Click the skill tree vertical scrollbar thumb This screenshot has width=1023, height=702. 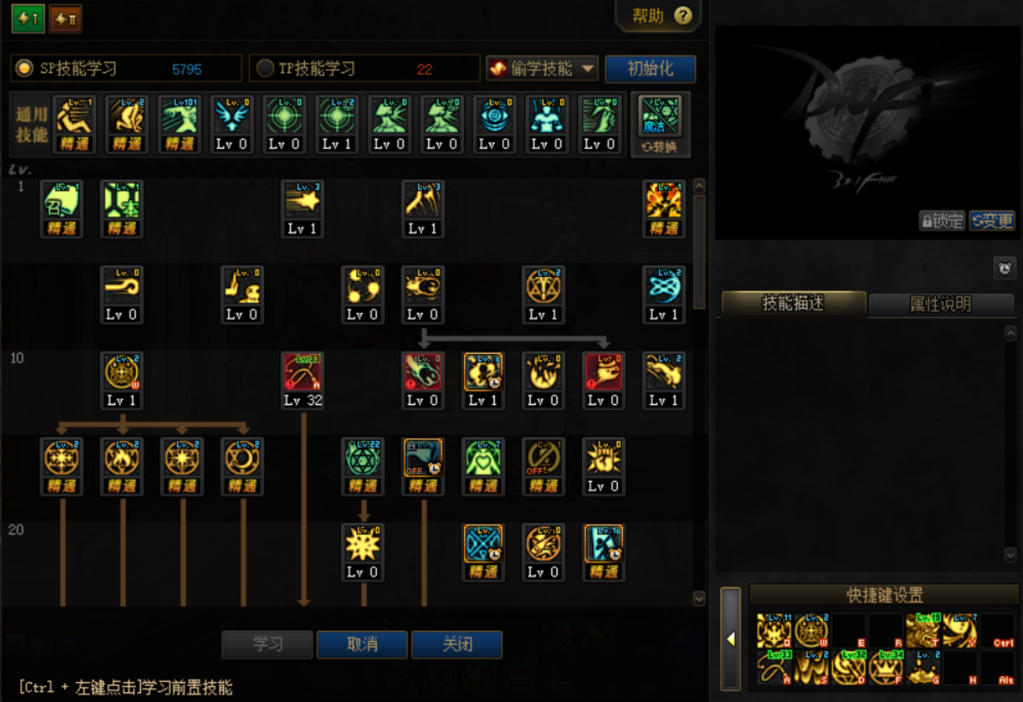pos(699,244)
